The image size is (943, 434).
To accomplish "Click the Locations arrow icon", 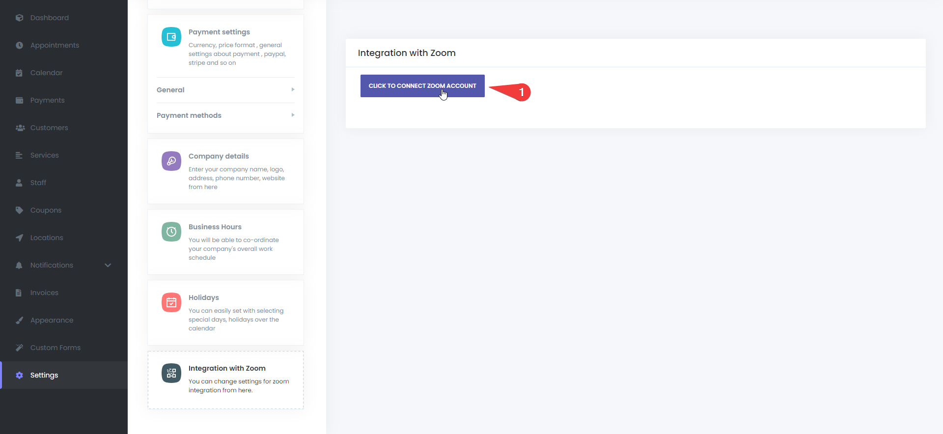I will tap(19, 238).
